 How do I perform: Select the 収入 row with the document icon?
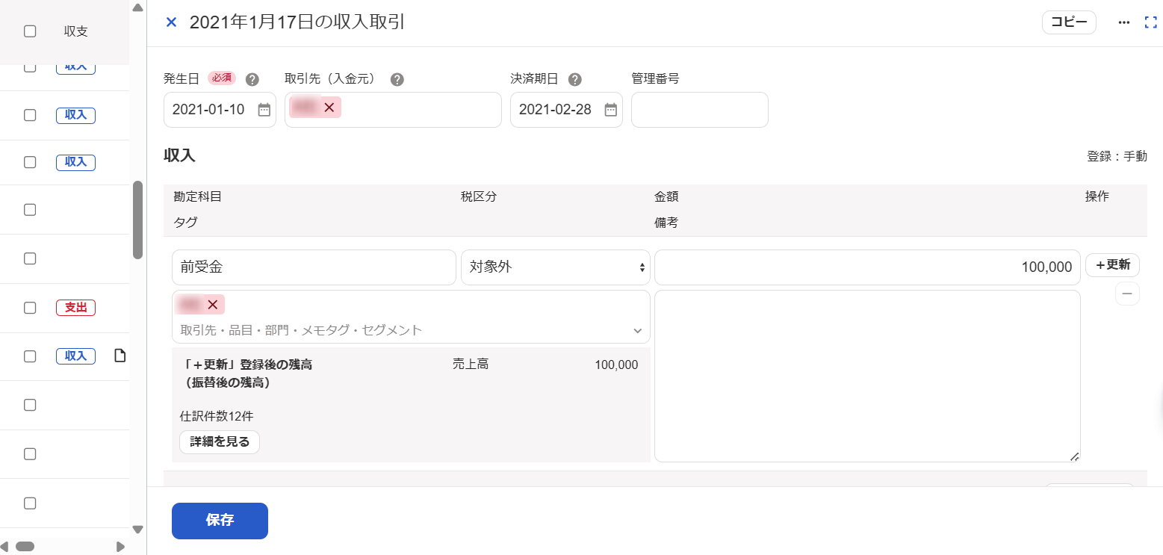pos(30,356)
